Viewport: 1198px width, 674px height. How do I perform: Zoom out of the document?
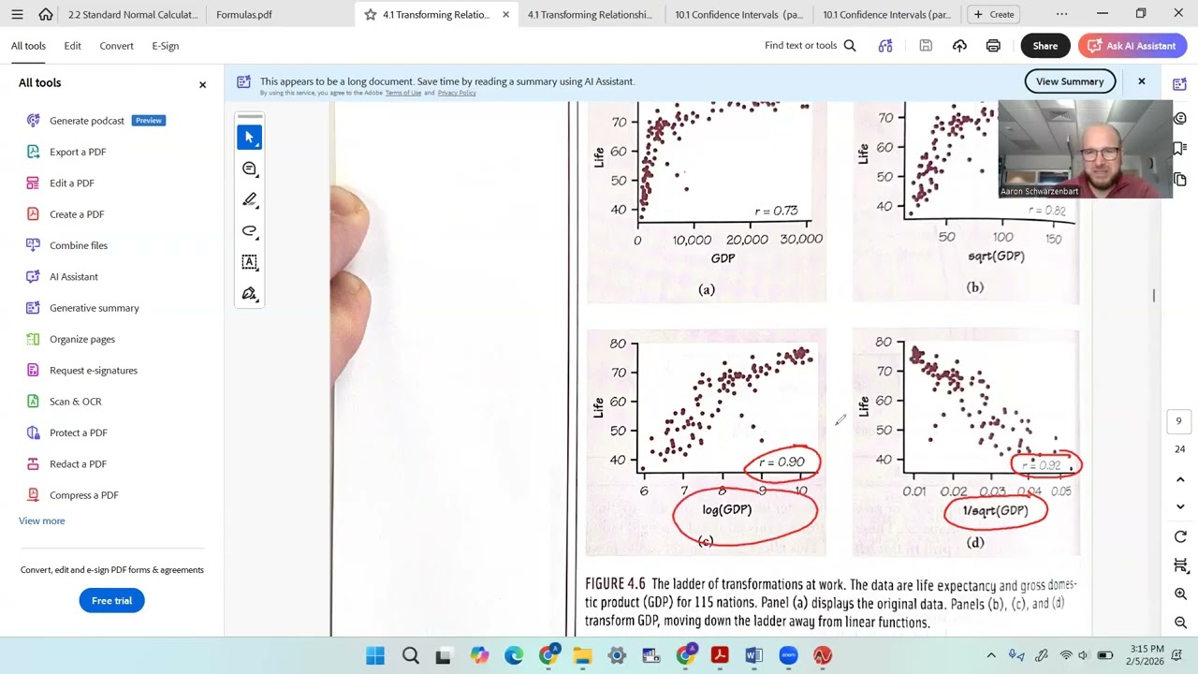coord(1180,623)
